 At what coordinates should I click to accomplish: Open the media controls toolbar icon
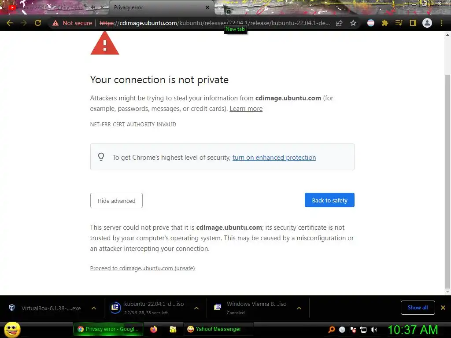(399, 23)
